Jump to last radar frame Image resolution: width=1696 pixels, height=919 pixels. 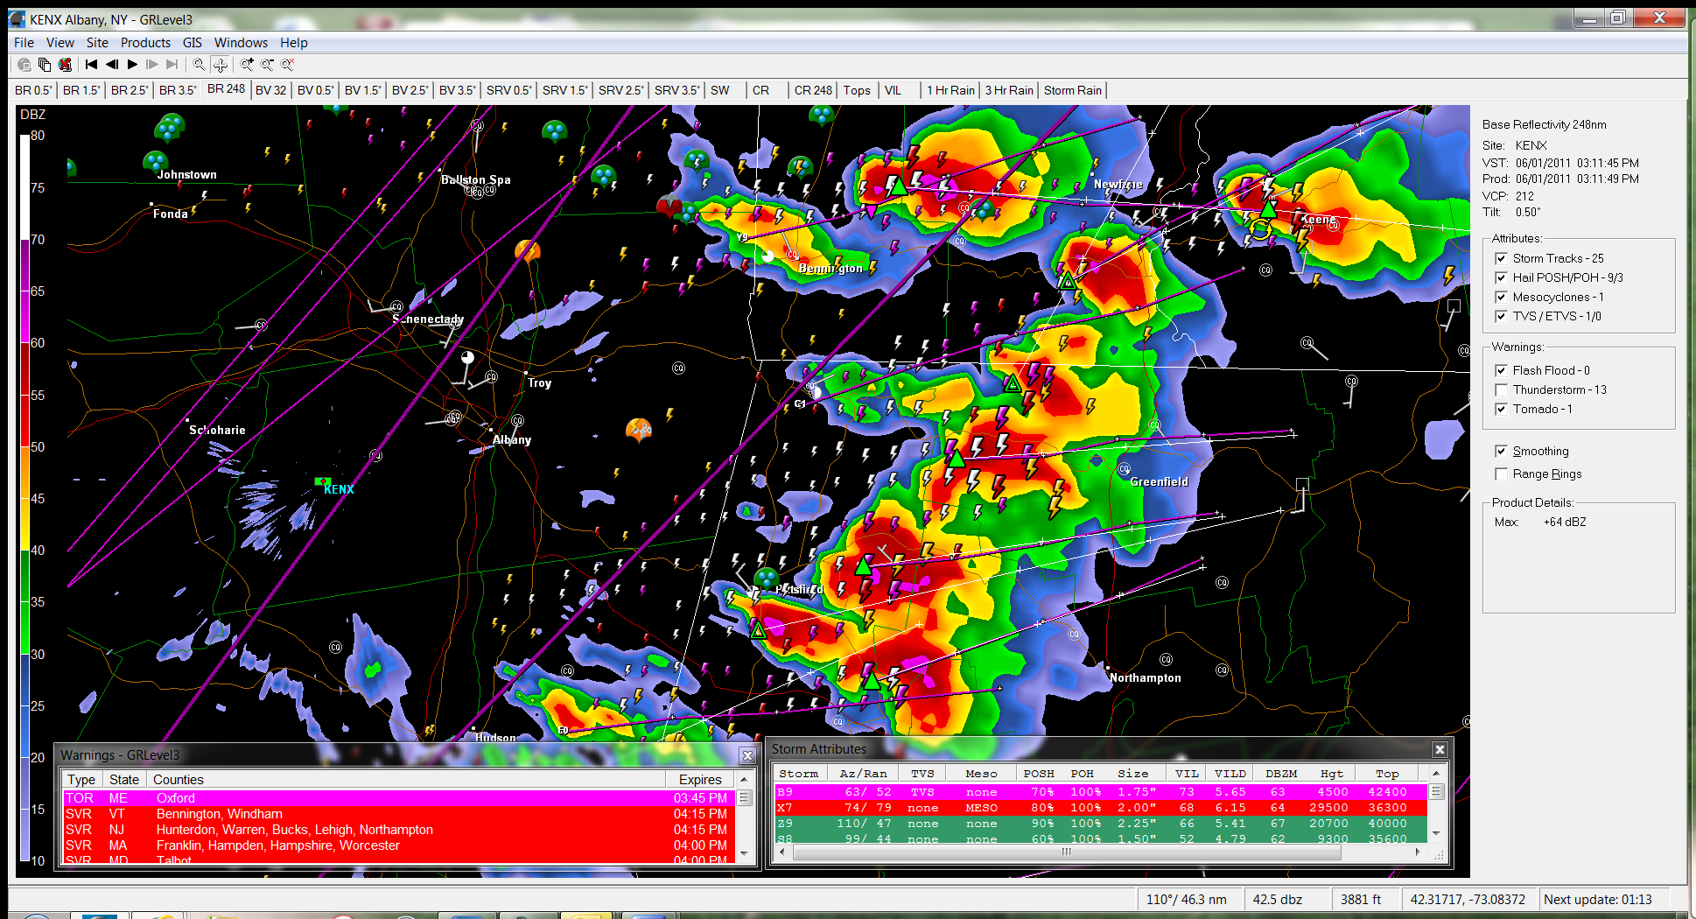pyautogui.click(x=172, y=65)
